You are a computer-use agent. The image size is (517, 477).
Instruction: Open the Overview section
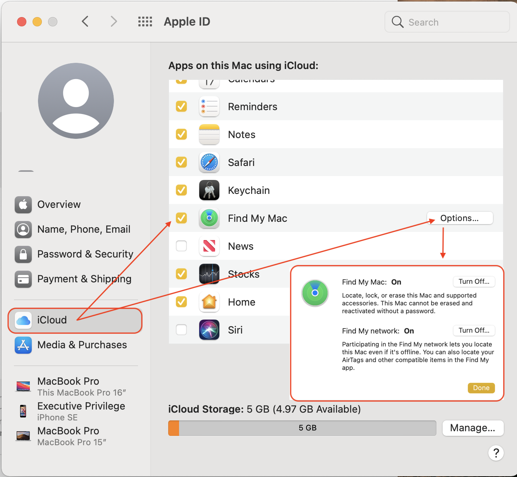tap(75, 204)
